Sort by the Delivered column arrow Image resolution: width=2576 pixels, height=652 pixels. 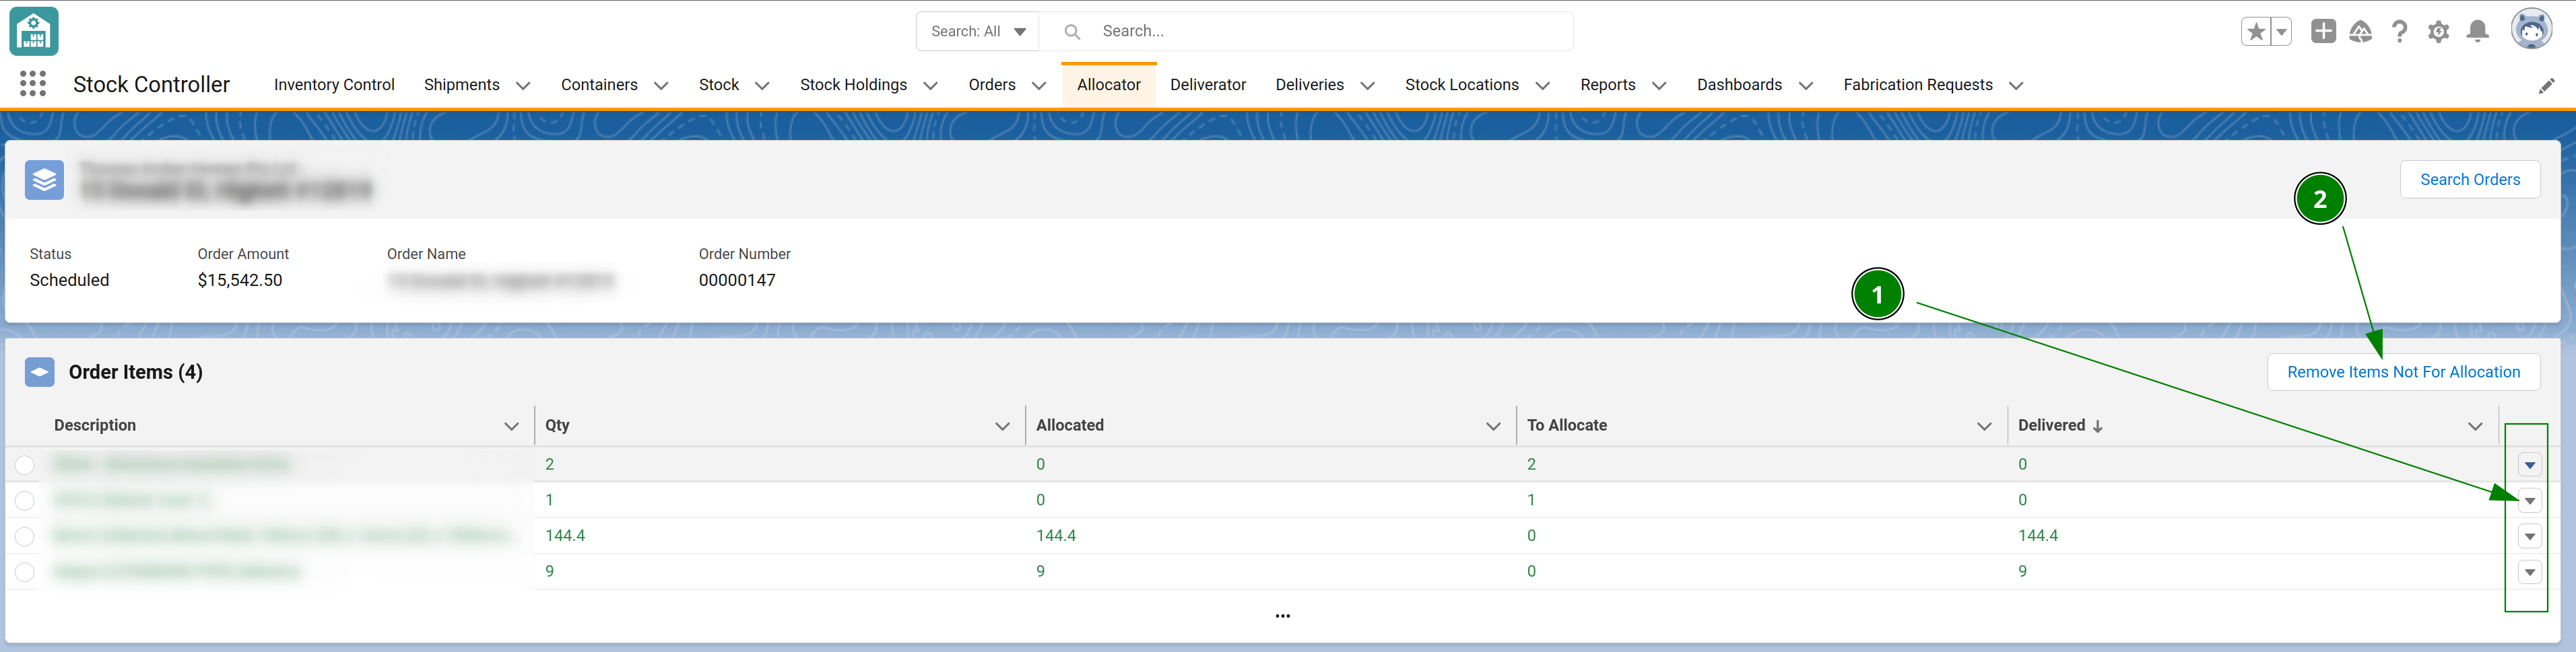click(2098, 427)
